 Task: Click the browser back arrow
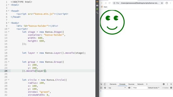(x=102, y=3)
